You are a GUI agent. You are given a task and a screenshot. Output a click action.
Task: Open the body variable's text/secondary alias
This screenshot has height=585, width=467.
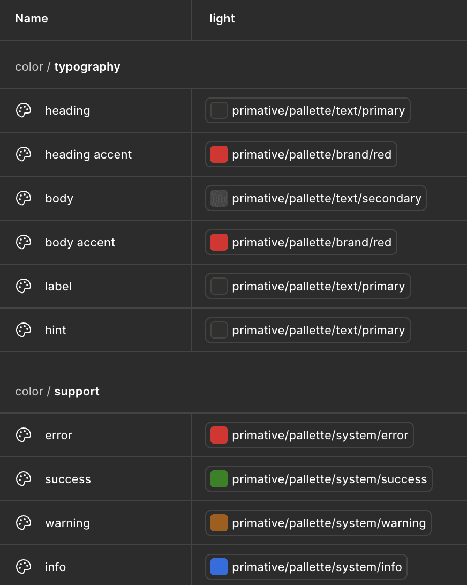(x=326, y=198)
